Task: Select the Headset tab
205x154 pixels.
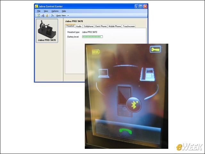Action: (70, 26)
